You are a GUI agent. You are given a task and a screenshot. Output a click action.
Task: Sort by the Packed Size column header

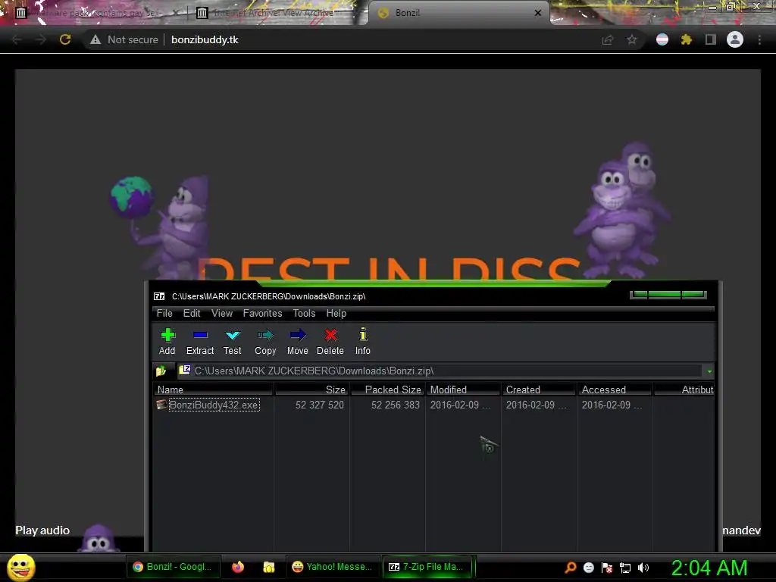tap(387, 390)
